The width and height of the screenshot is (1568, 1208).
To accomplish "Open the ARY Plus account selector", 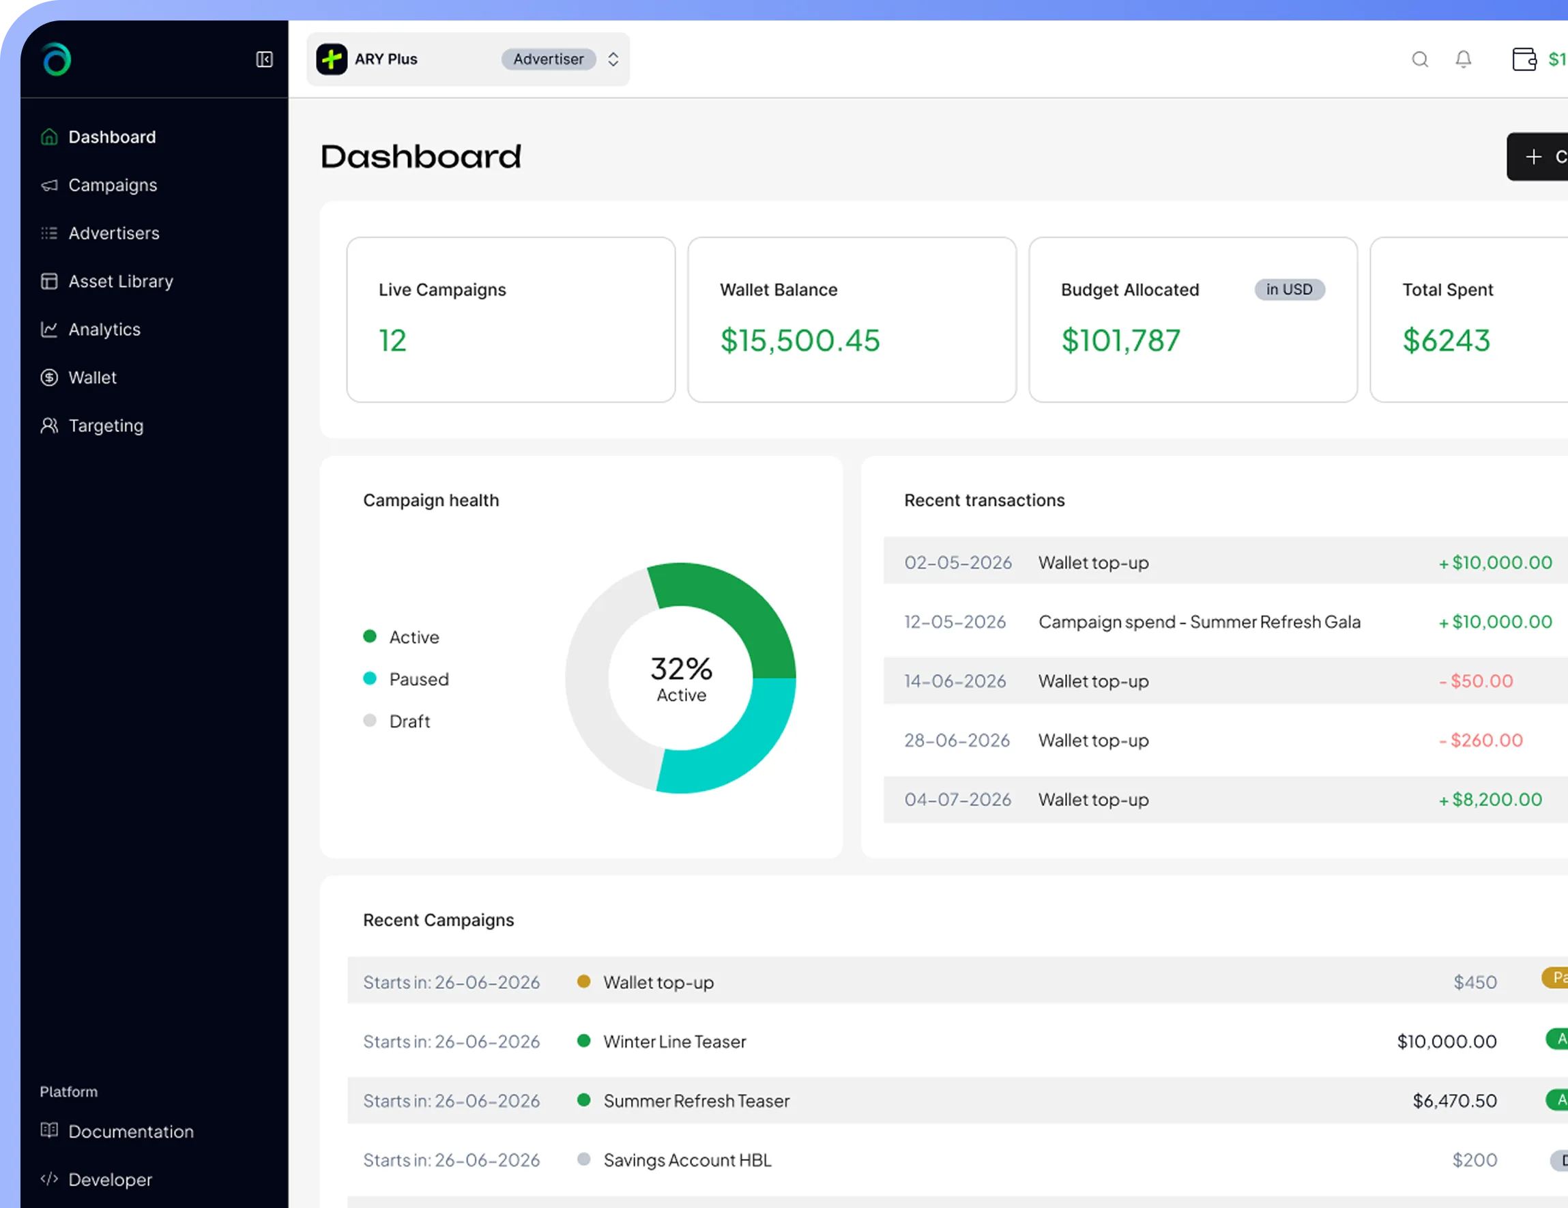I will coord(468,59).
